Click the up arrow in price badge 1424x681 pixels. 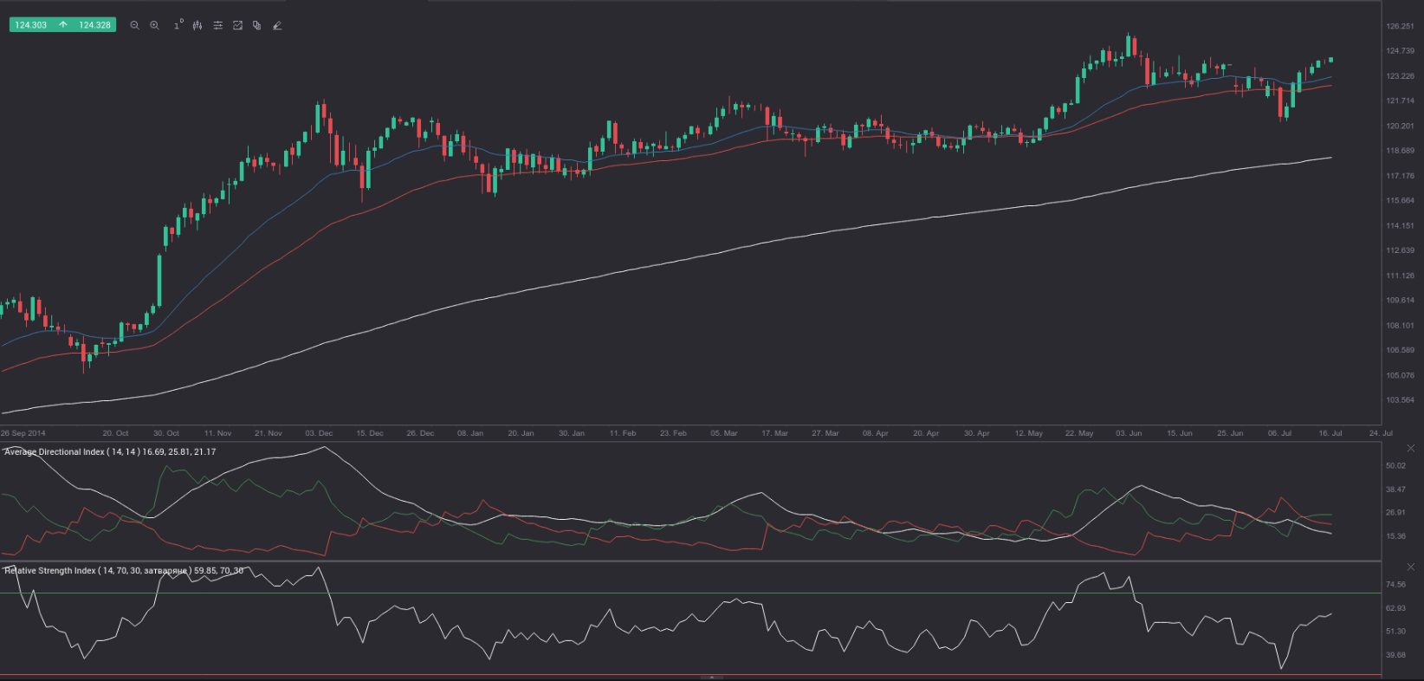(63, 25)
